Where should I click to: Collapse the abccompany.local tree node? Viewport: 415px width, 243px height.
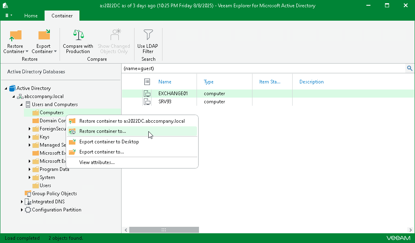click(13, 96)
